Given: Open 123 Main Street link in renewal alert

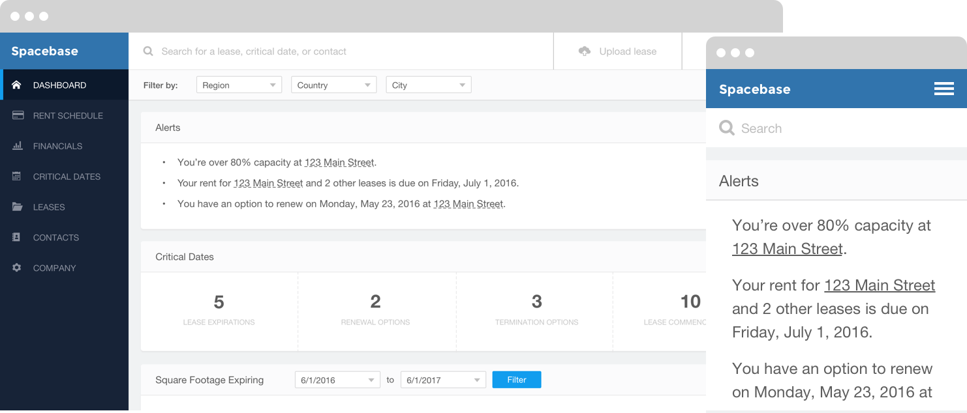Looking at the screenshot, I should pyautogui.click(x=468, y=204).
